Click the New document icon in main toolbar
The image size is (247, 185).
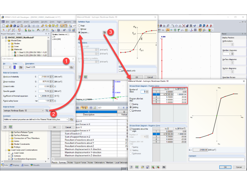pyautogui.click(x=4, y=26)
